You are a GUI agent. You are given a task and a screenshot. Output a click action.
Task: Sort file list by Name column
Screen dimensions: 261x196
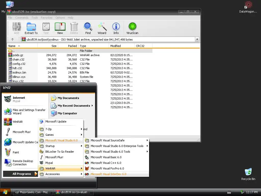(x=22, y=46)
